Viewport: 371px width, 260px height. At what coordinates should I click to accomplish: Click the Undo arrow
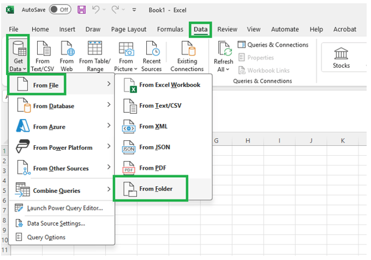pos(96,10)
